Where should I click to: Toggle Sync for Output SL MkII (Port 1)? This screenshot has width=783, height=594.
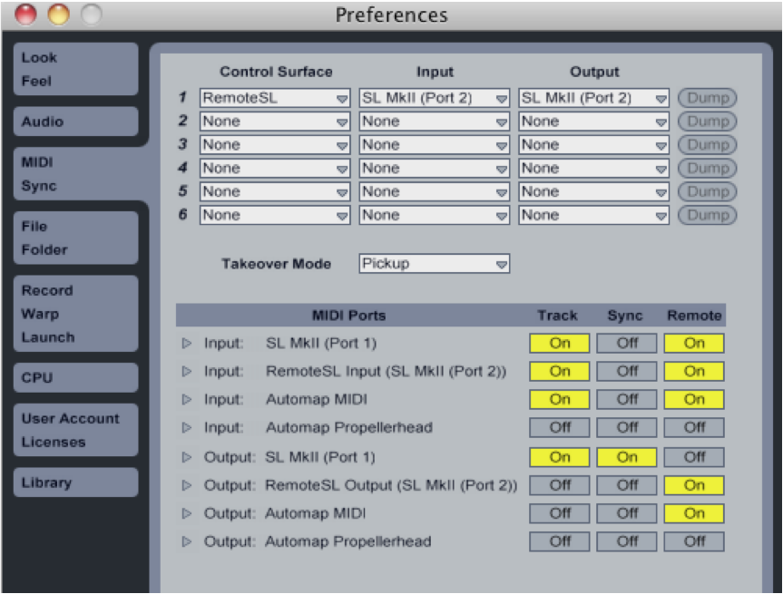pos(627,457)
